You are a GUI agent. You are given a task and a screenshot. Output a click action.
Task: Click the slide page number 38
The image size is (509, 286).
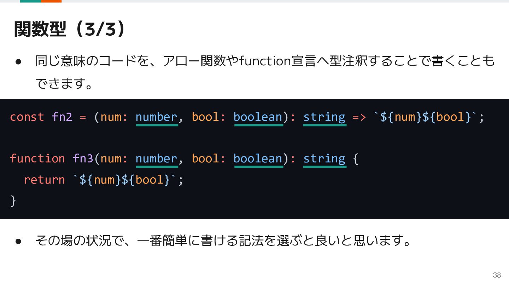point(497,275)
